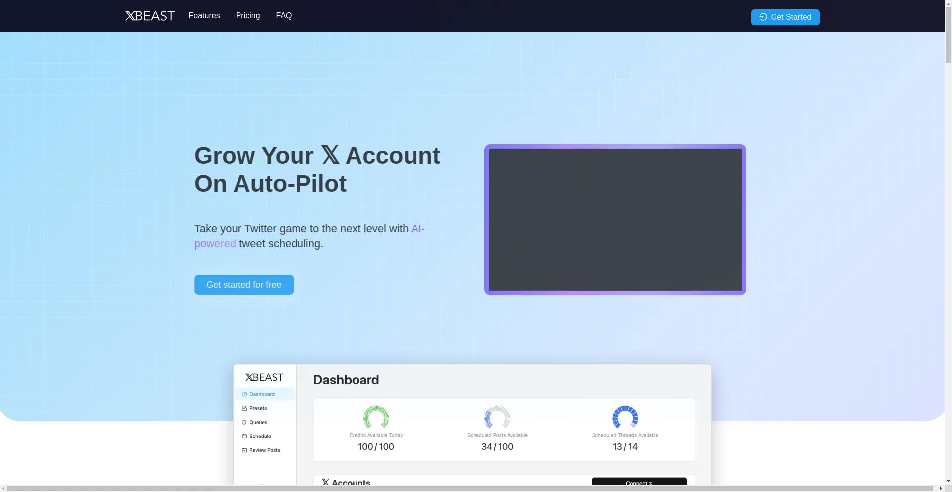Click the Queues clock icon in sidebar
Viewport: 952px width, 492px height.
pos(244,422)
